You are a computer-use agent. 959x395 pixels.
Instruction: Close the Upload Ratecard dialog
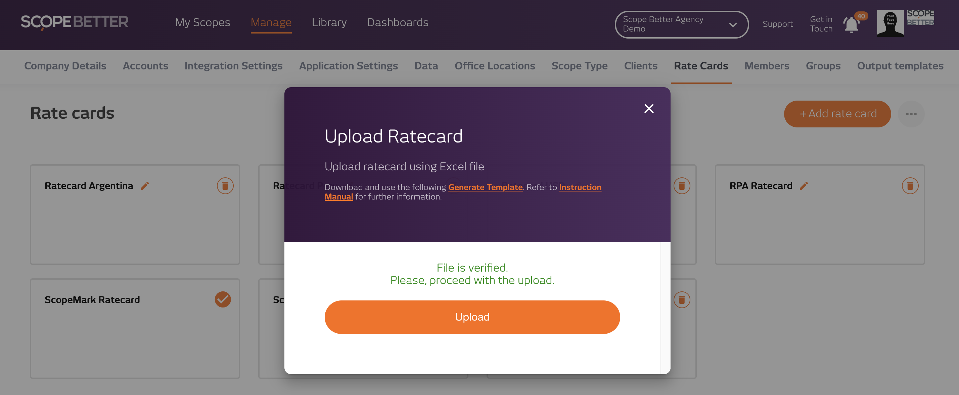(x=649, y=109)
